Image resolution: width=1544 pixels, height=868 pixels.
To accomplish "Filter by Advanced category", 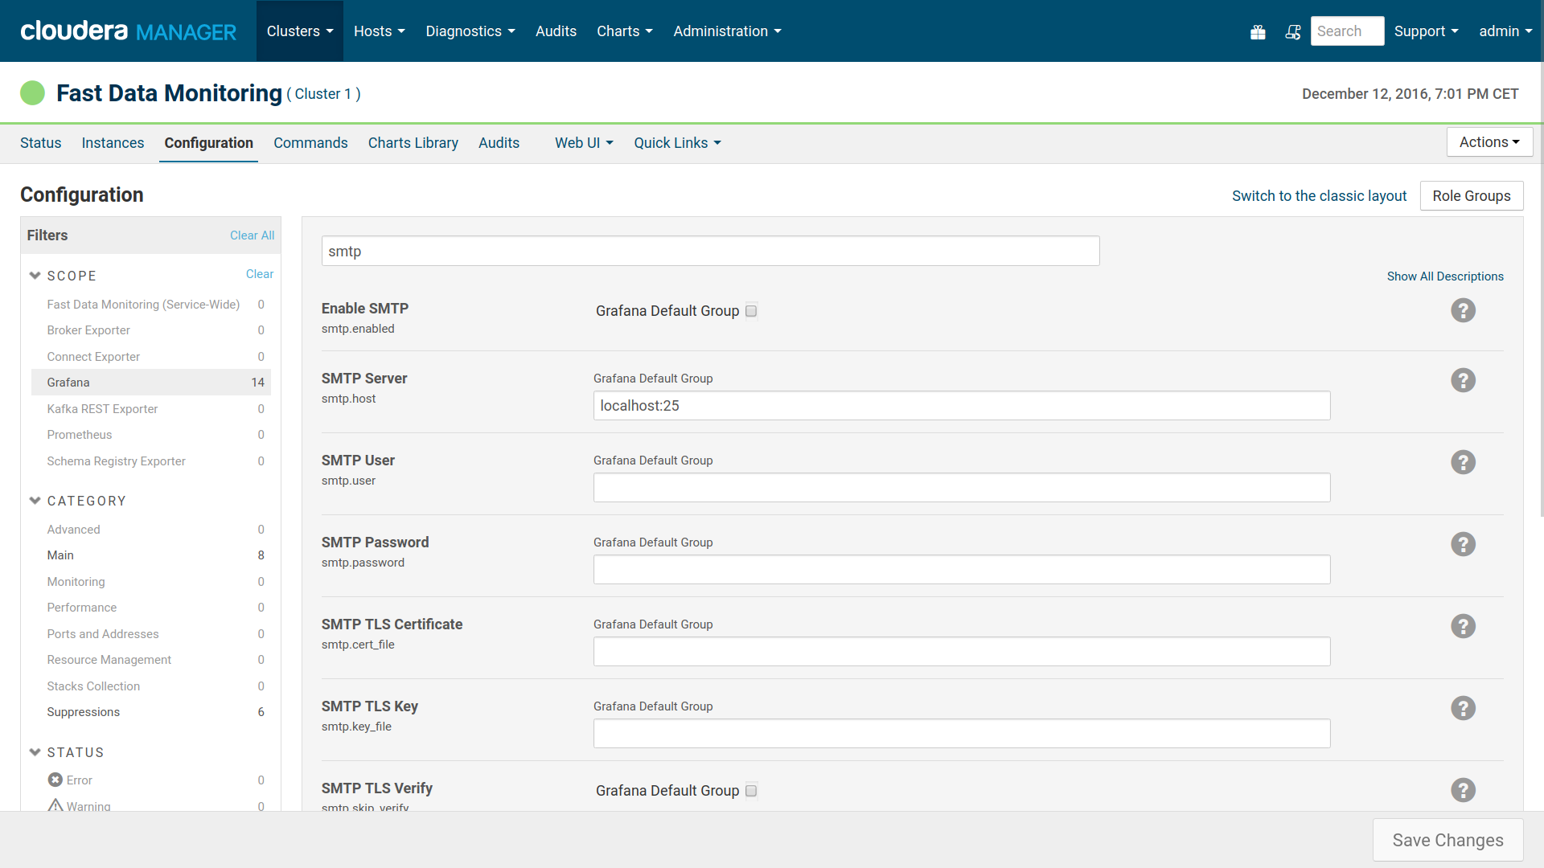I will pos(151,530).
